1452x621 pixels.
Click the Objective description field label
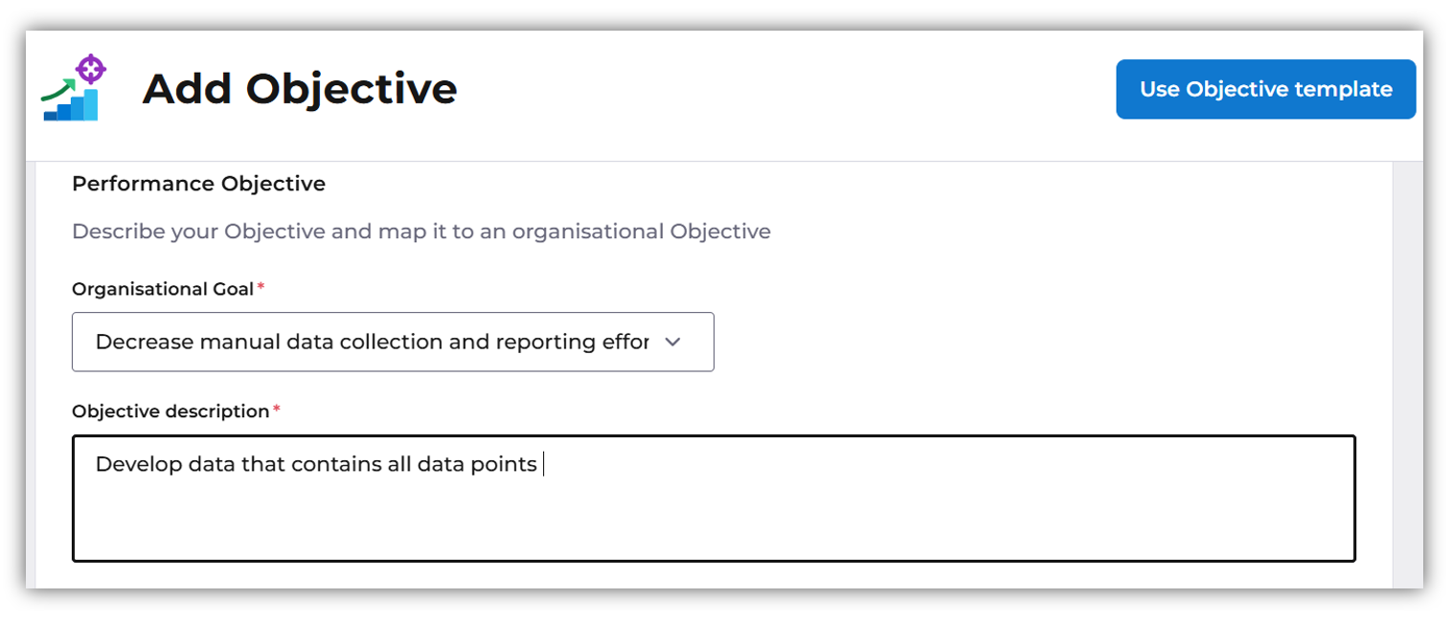pyautogui.click(x=170, y=411)
